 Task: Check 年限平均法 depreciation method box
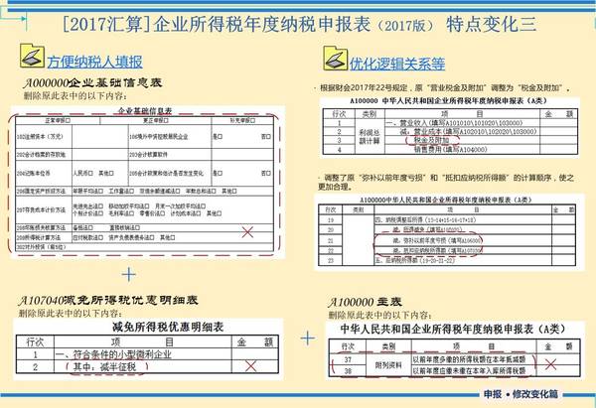(x=100, y=191)
